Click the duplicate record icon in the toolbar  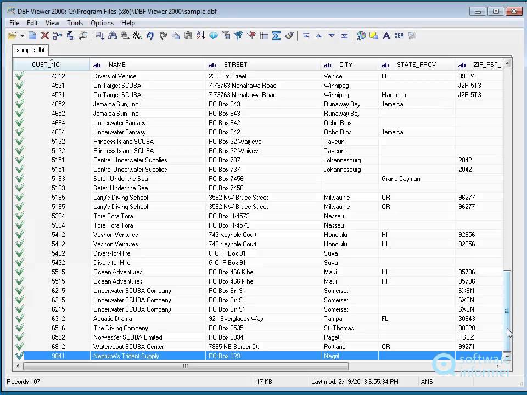pos(70,36)
